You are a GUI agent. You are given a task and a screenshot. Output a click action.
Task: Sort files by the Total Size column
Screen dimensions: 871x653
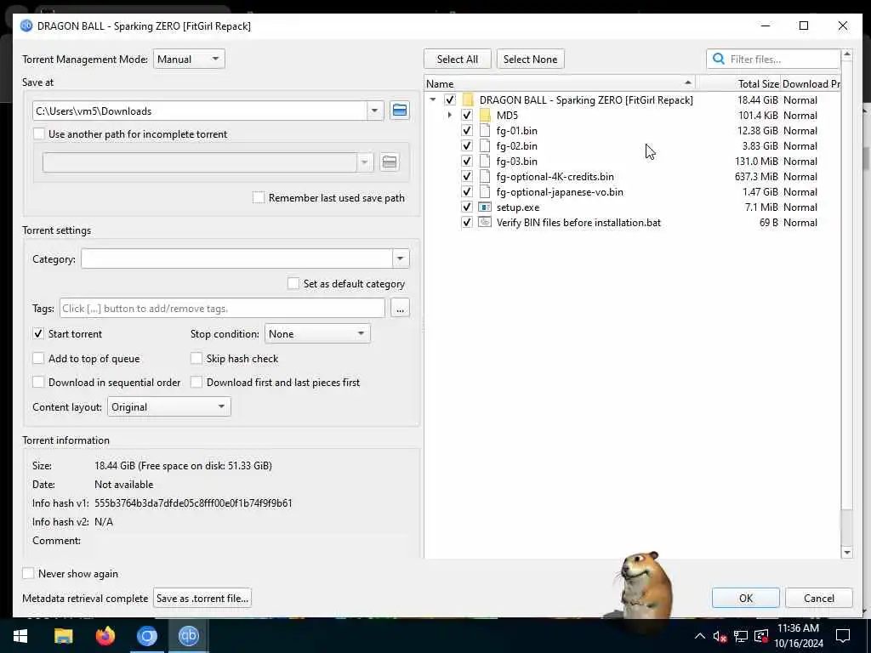tap(738, 84)
